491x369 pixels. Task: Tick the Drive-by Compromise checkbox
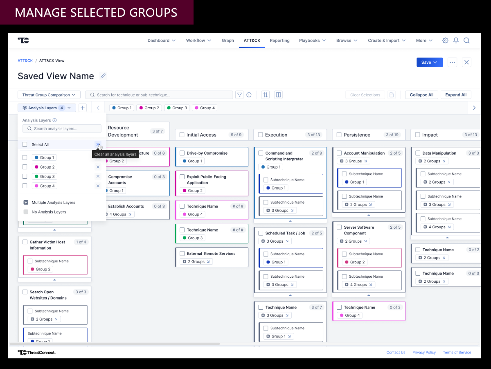point(182,153)
